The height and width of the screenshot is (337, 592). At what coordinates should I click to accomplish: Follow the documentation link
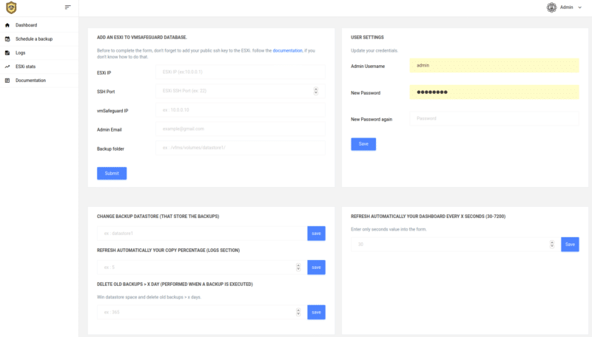click(x=287, y=50)
